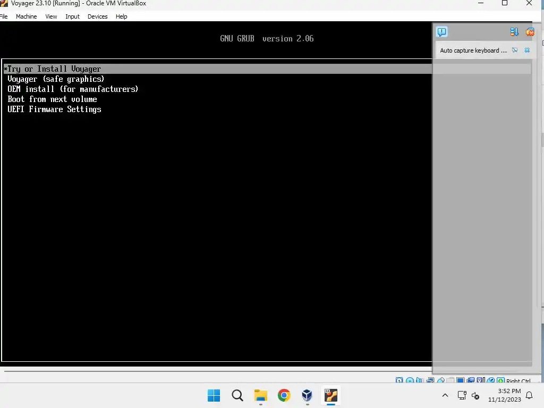Select Boot from next volume entry
This screenshot has width=544, height=408.
53,99
